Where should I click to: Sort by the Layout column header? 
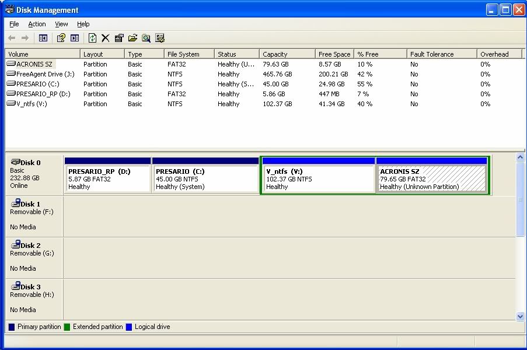(x=102, y=54)
